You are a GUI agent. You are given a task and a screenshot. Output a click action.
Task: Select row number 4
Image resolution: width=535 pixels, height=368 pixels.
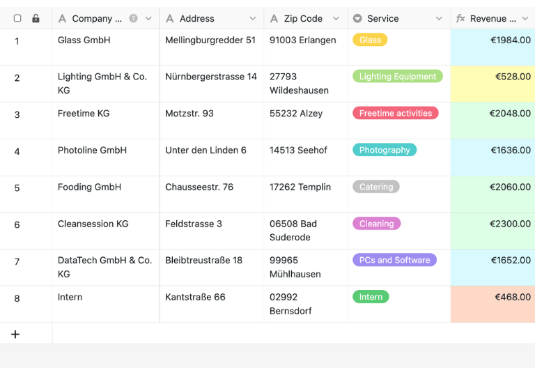17,151
